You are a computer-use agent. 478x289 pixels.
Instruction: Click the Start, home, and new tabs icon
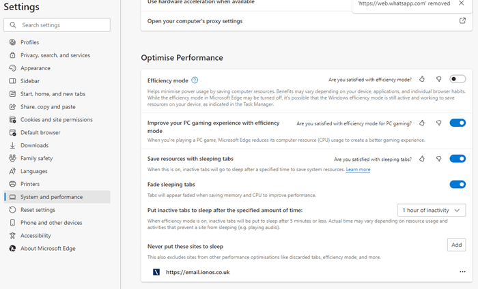click(x=12, y=93)
